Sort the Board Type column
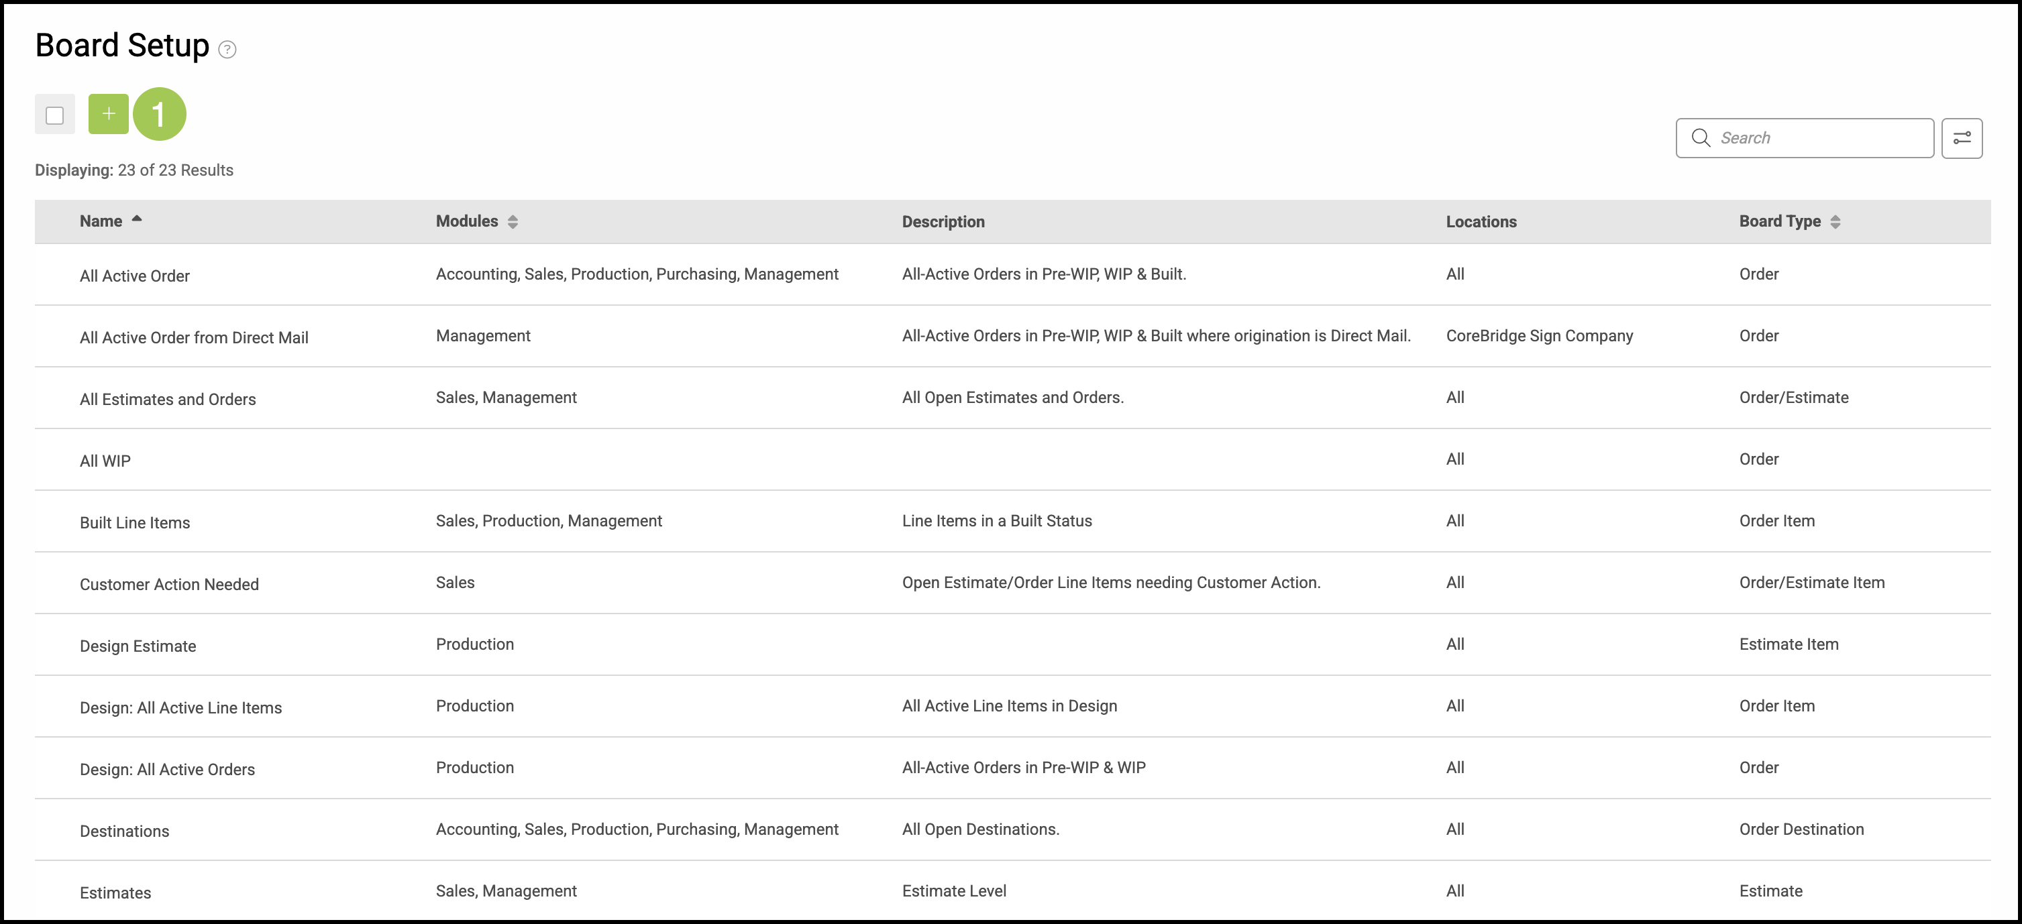This screenshot has height=924, width=2022. (1834, 222)
